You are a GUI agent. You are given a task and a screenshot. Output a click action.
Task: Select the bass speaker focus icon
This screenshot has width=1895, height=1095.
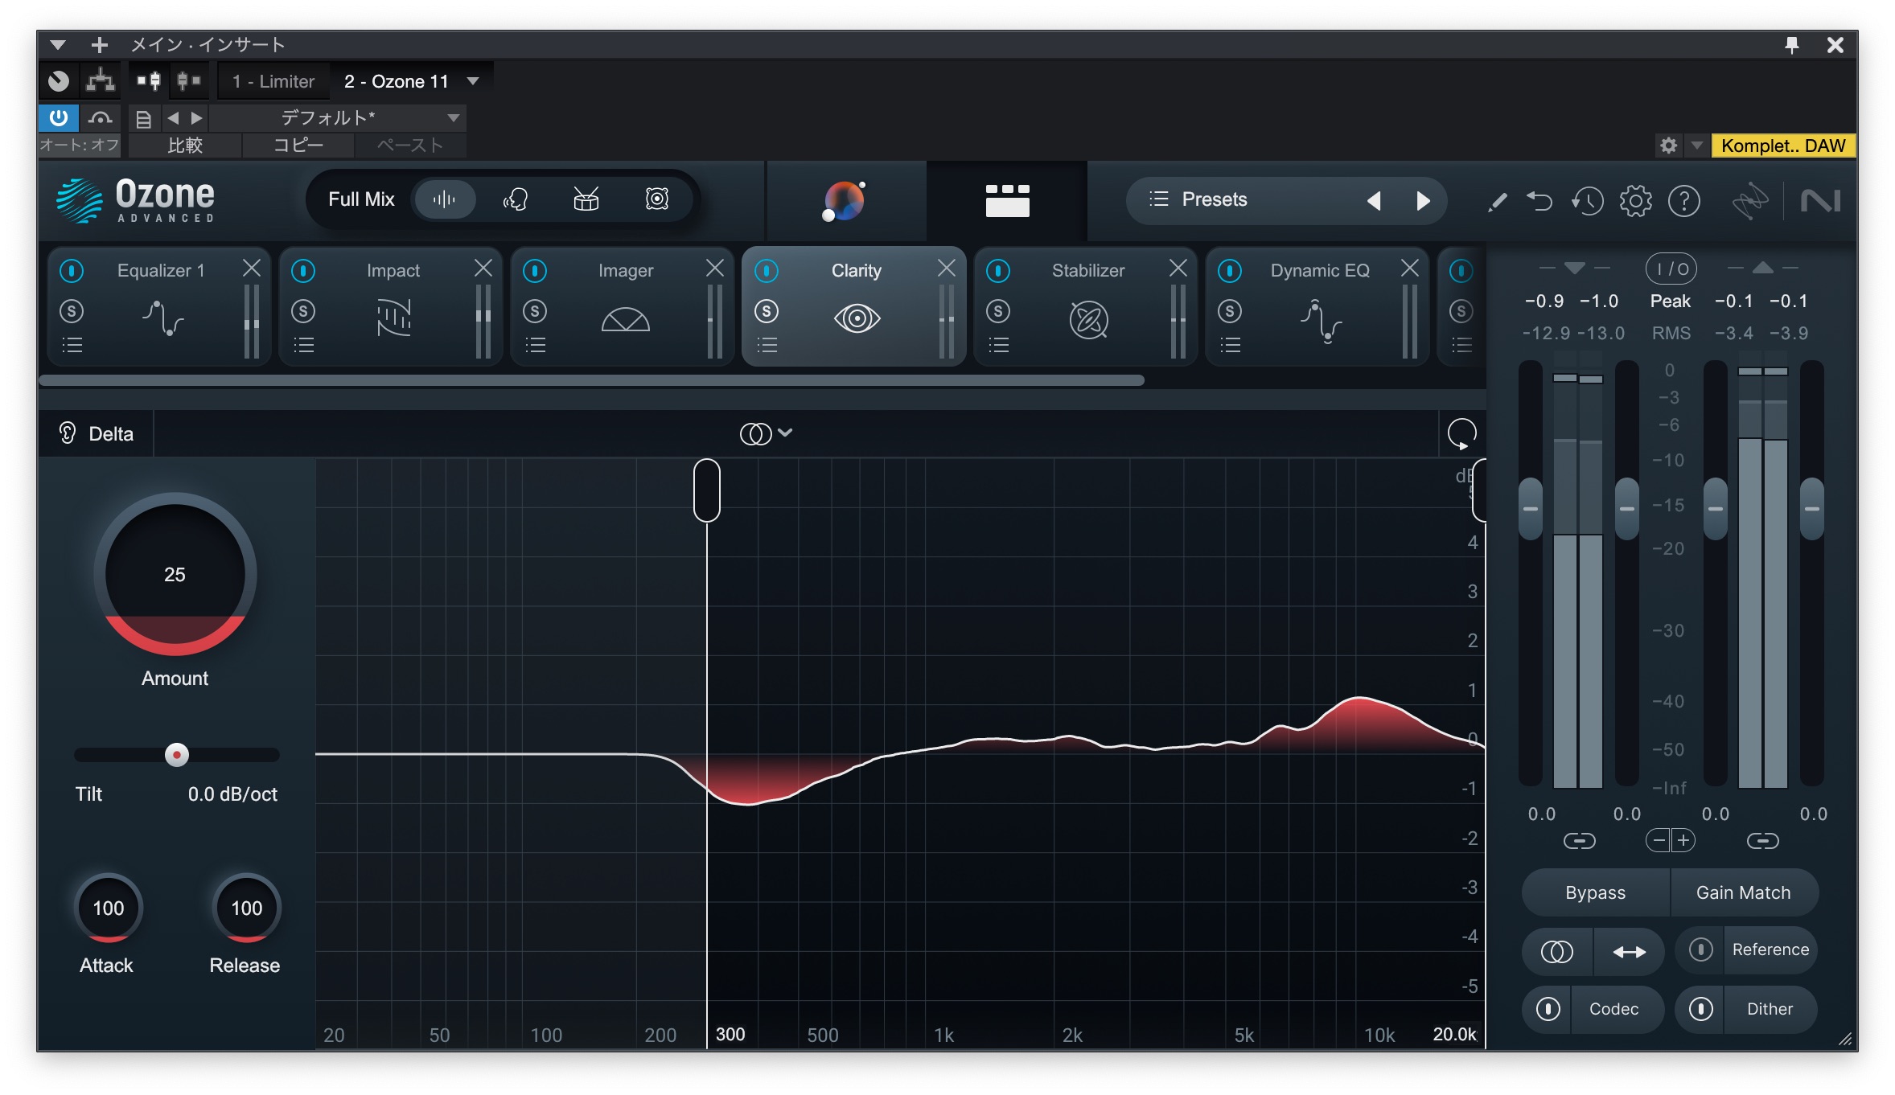(656, 199)
